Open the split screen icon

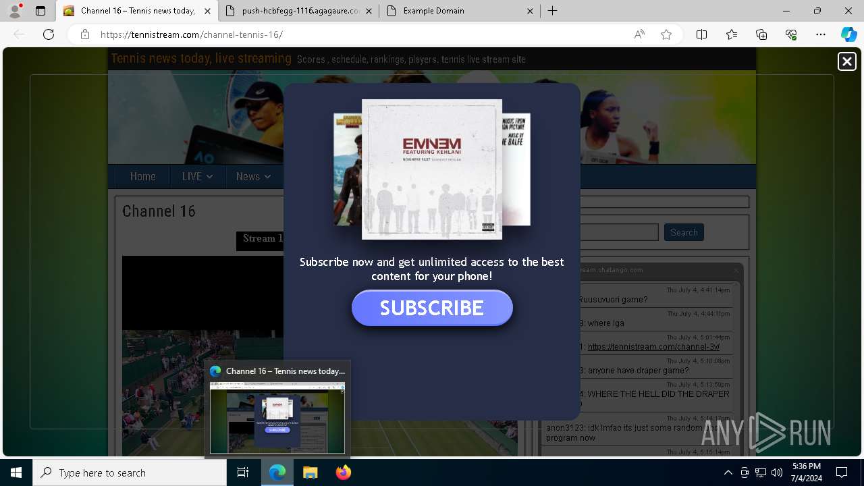coord(701,34)
